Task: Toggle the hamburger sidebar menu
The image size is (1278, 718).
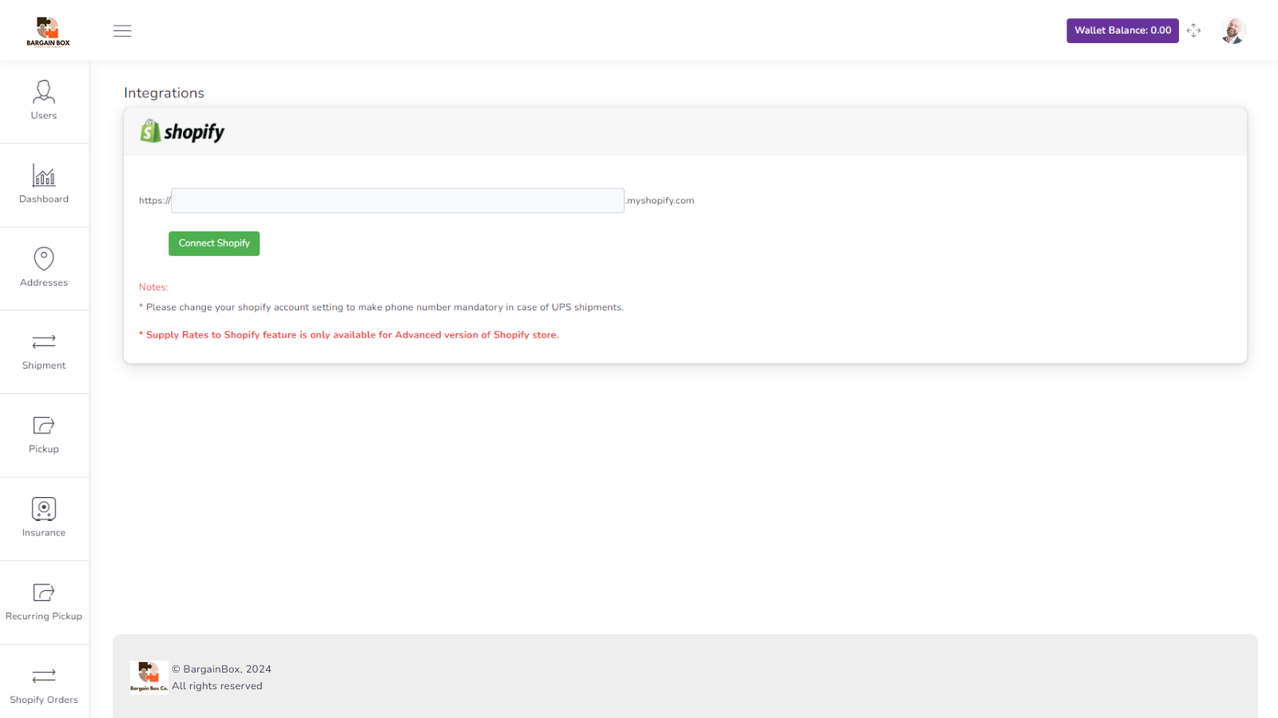Action: tap(122, 31)
